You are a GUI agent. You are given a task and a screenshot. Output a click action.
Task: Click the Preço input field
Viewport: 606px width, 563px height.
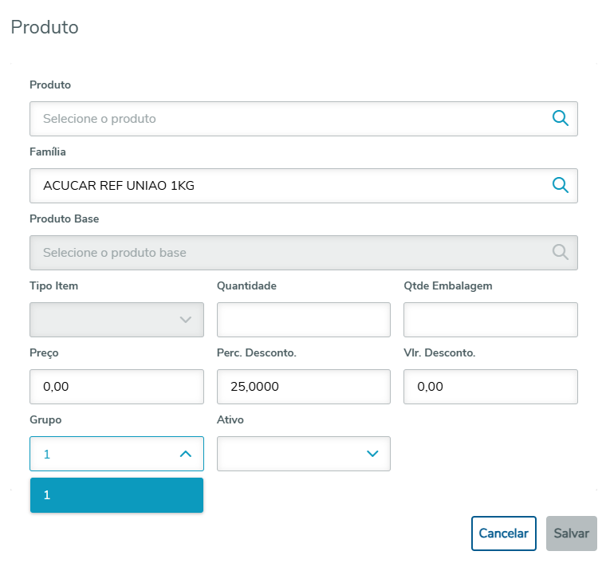116,387
